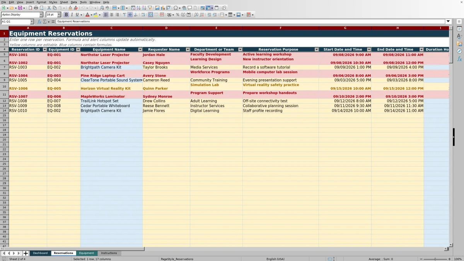Viewport: 464px width, 261px height.
Task: Toggle Align Left
Action: [106, 15]
